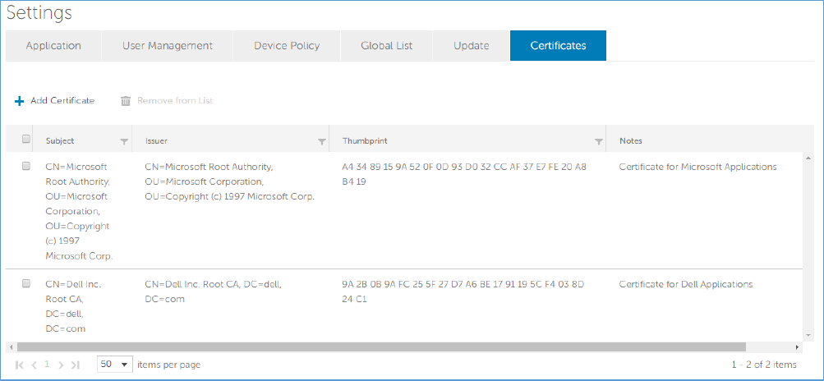
Task: Click vertical scrollbar up arrow
Action: pyautogui.click(x=808, y=158)
